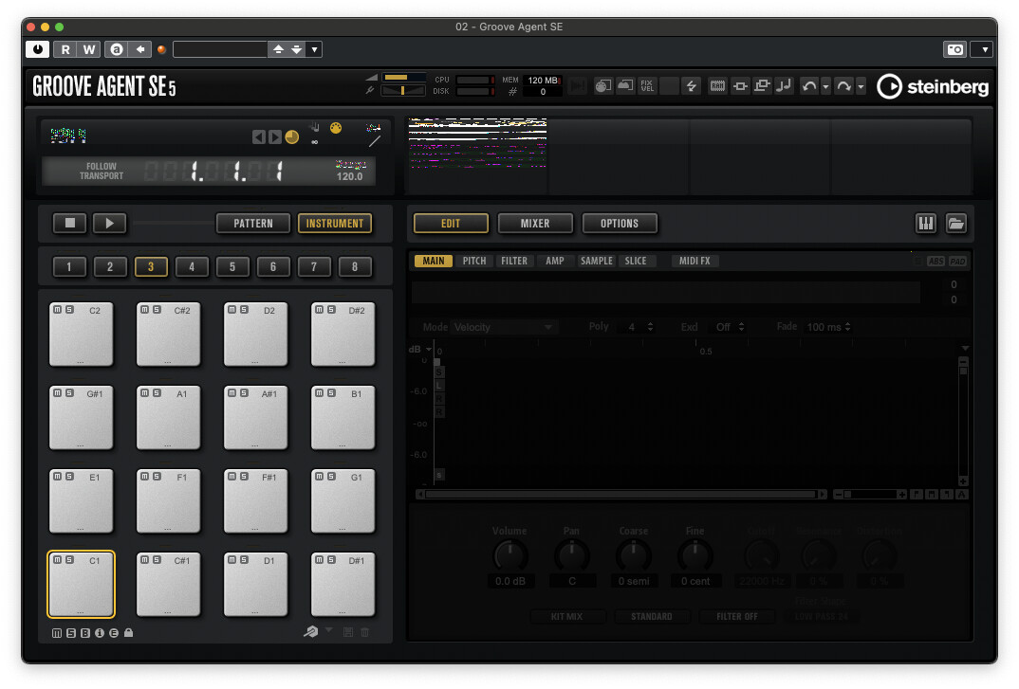The height and width of the screenshot is (689, 1019).
Task: Enable Read automation (R) button
Action: [65, 49]
